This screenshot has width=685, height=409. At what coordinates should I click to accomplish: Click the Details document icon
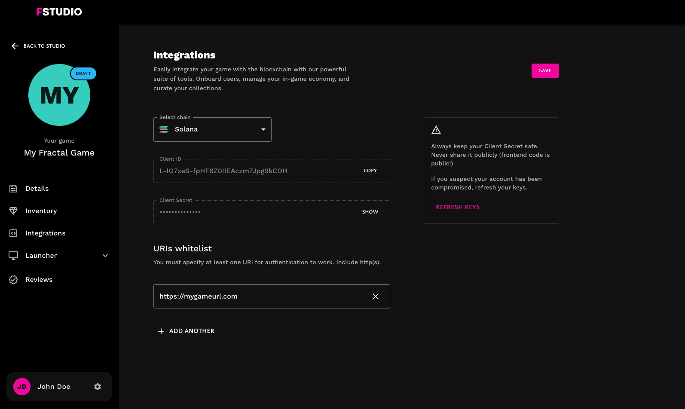13,189
